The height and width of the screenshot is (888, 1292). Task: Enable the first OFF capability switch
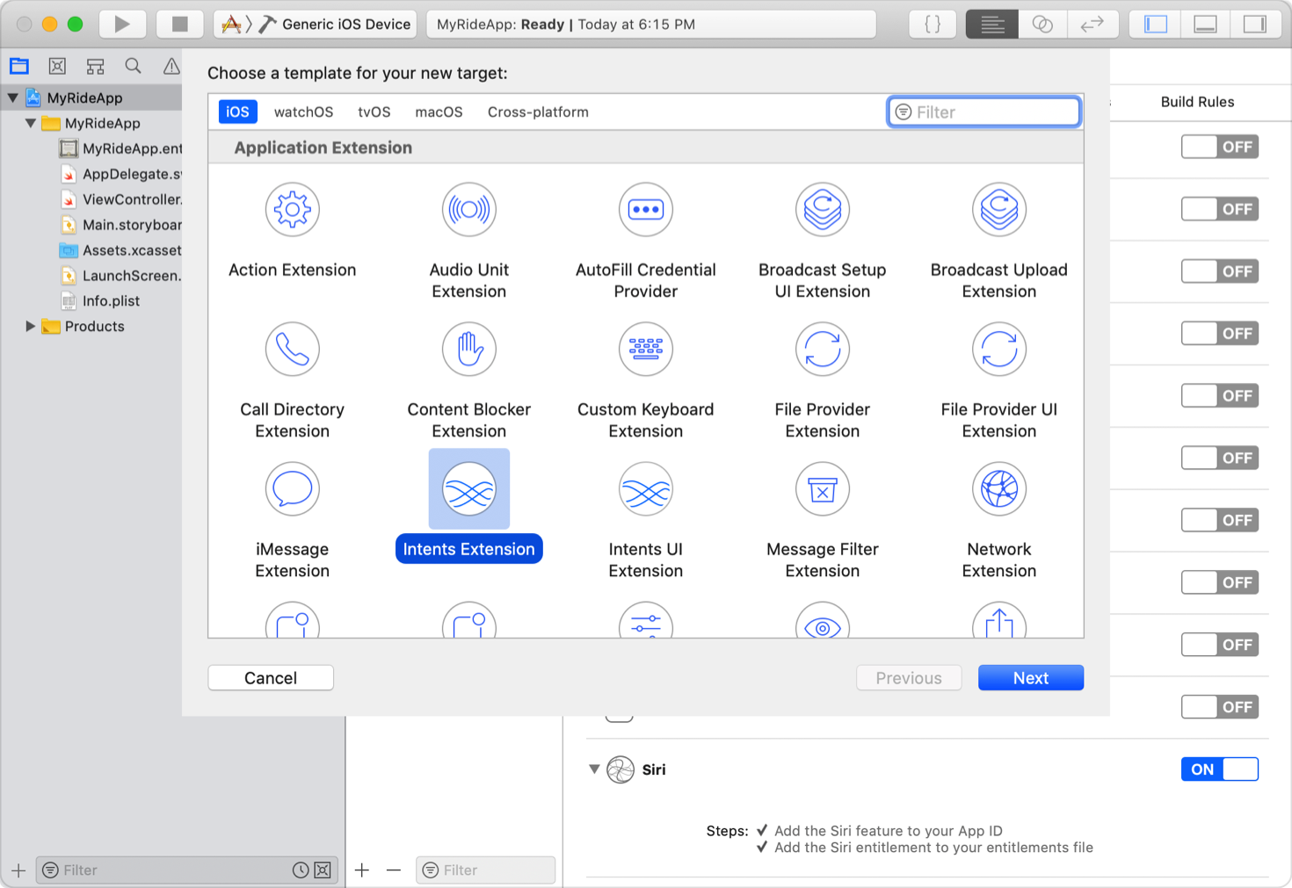click(1219, 147)
